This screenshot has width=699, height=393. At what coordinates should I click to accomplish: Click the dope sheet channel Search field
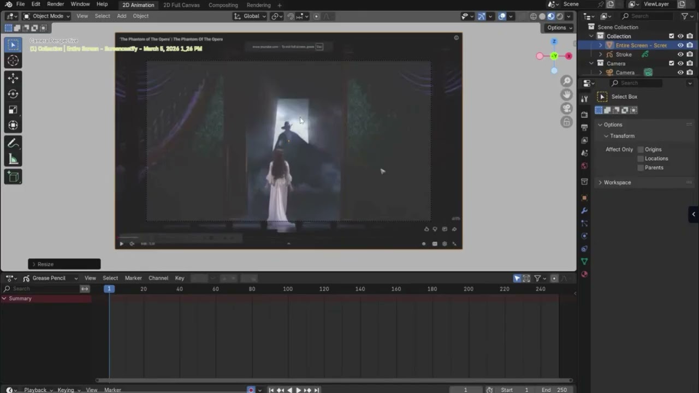point(41,289)
